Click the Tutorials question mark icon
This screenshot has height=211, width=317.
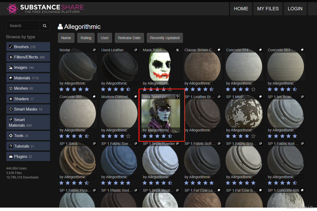point(11,146)
